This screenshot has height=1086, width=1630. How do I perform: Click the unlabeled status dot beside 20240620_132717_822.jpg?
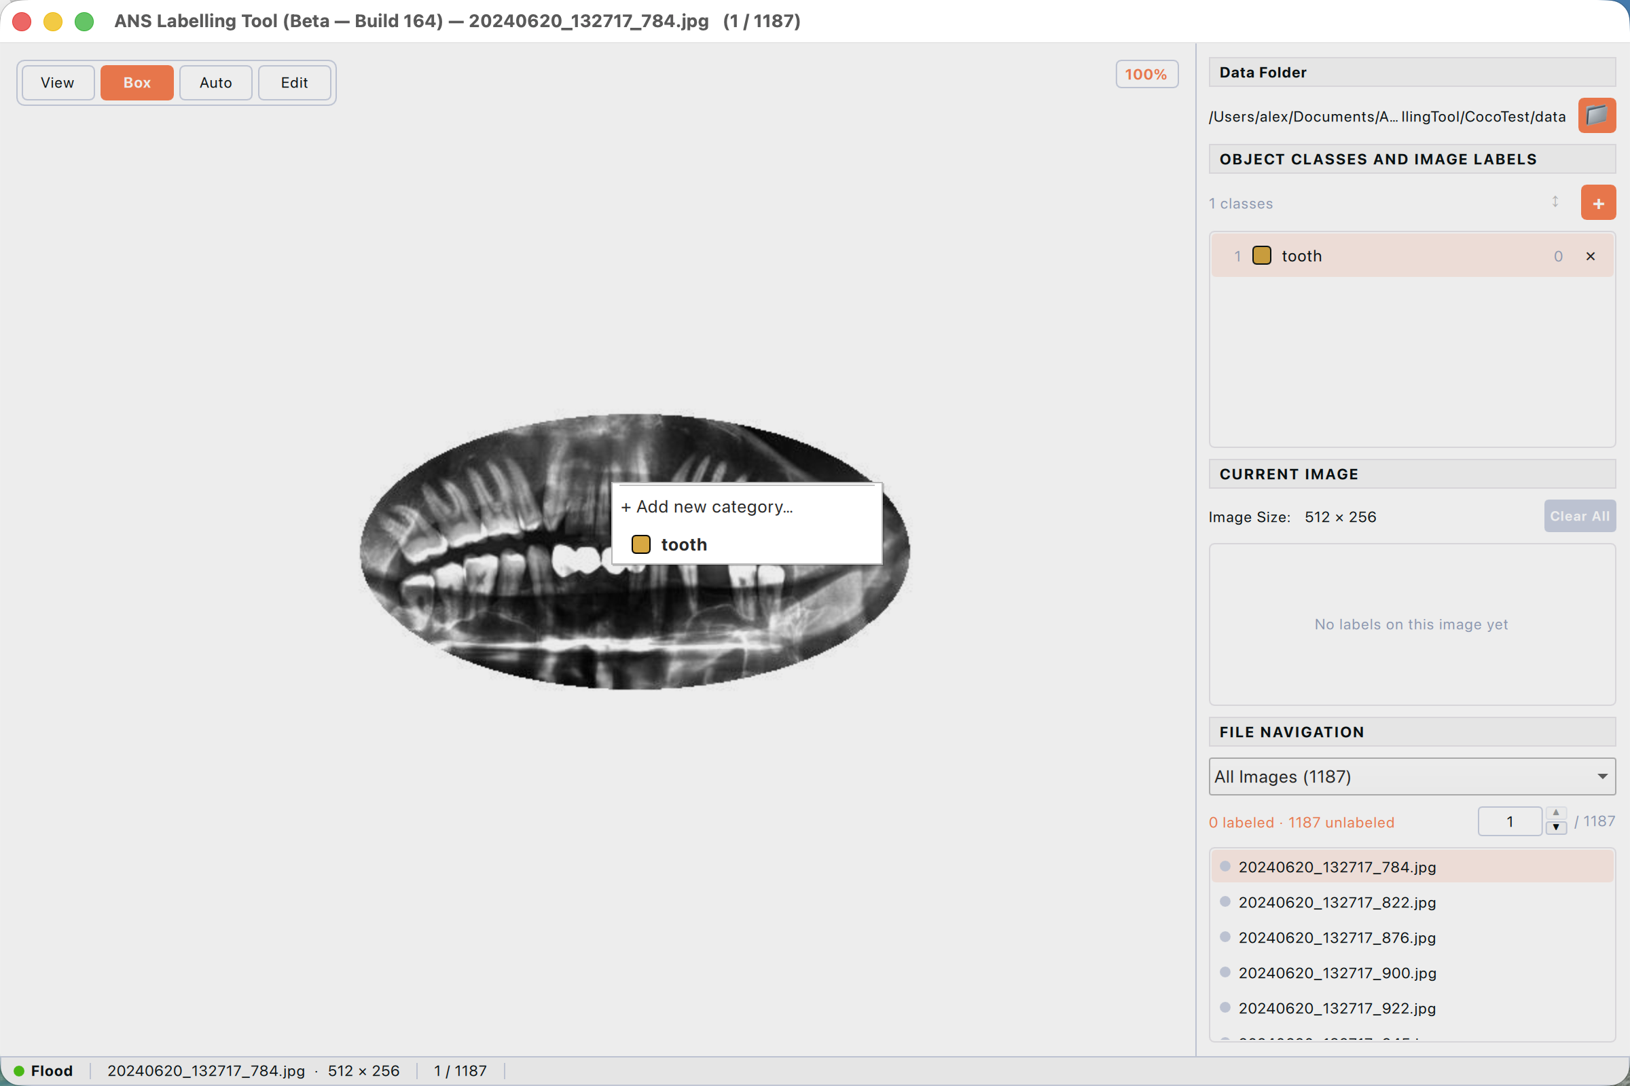(1225, 902)
